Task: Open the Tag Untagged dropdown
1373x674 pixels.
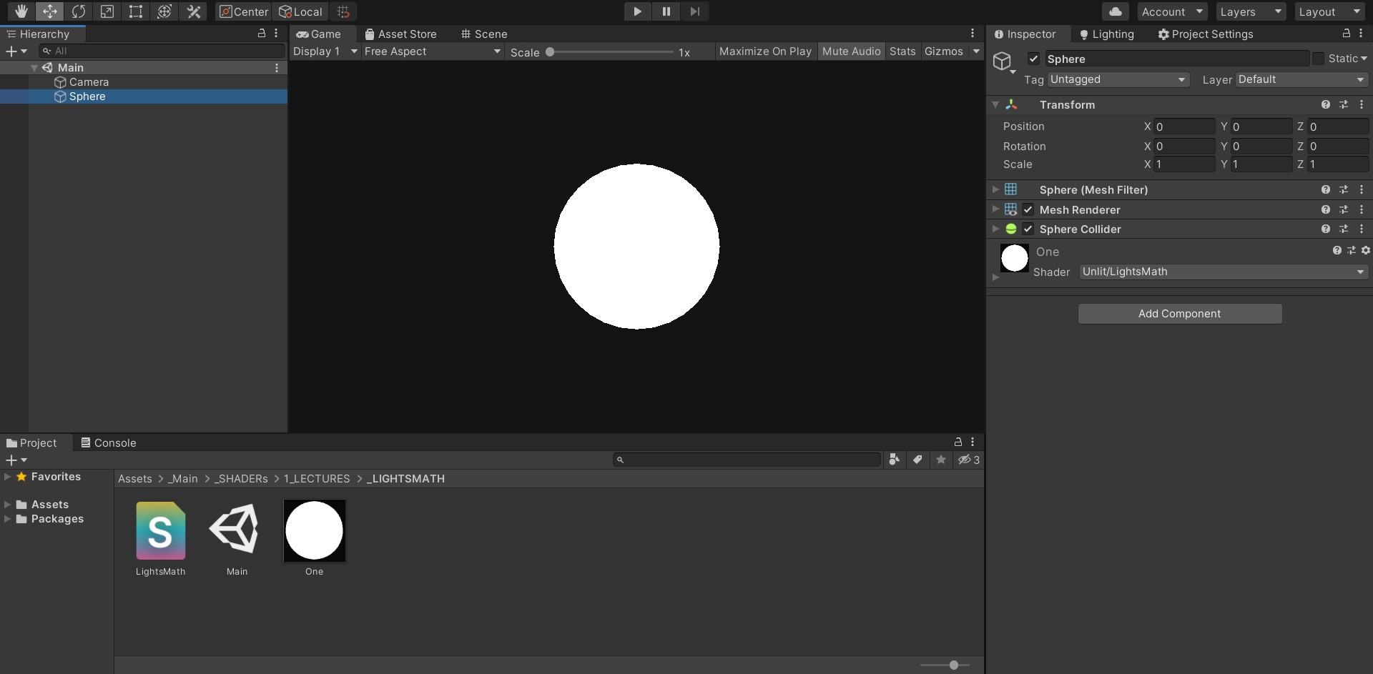Action: point(1118,79)
